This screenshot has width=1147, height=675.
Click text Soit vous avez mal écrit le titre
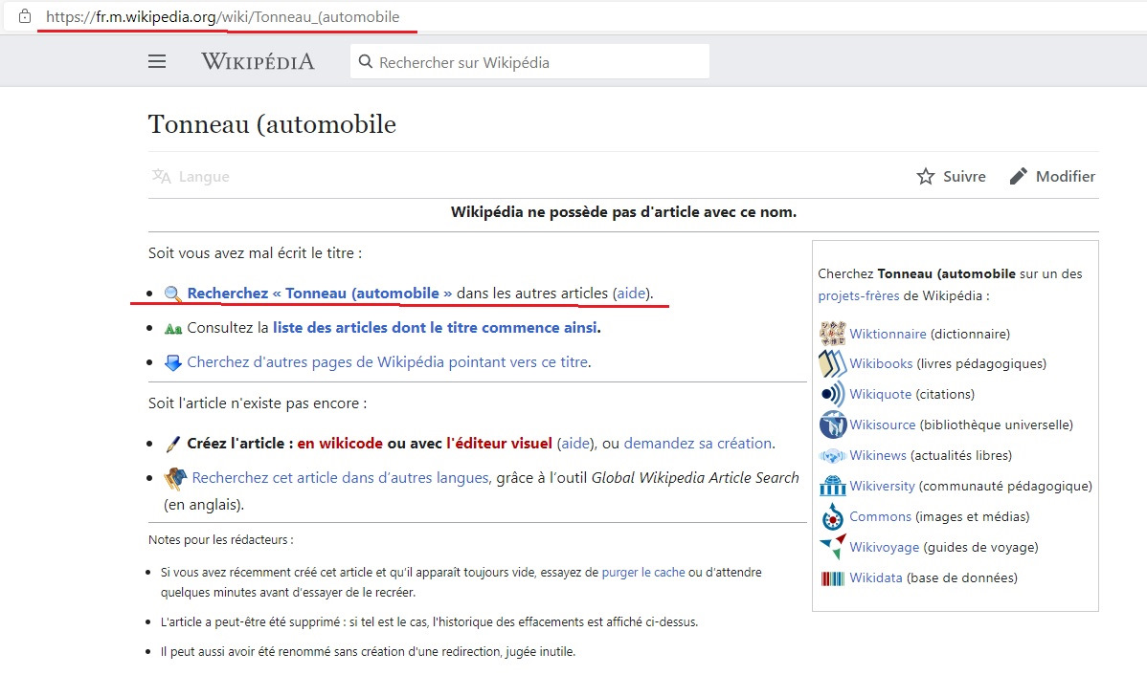(255, 252)
